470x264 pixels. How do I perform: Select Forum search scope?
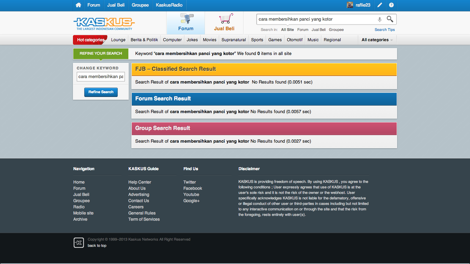pos(303,30)
